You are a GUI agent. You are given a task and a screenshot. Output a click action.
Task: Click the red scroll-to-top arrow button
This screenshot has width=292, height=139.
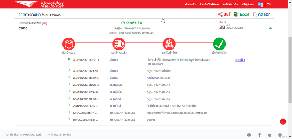[283, 121]
